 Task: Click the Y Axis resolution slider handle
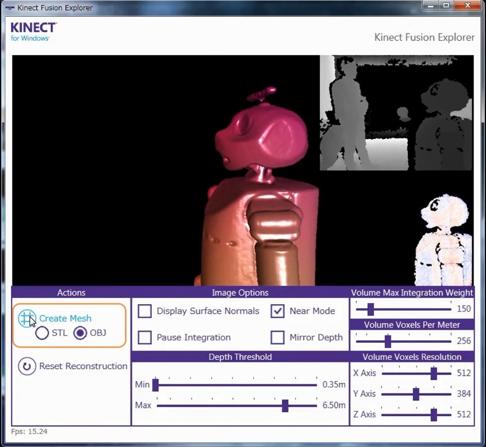click(x=416, y=394)
